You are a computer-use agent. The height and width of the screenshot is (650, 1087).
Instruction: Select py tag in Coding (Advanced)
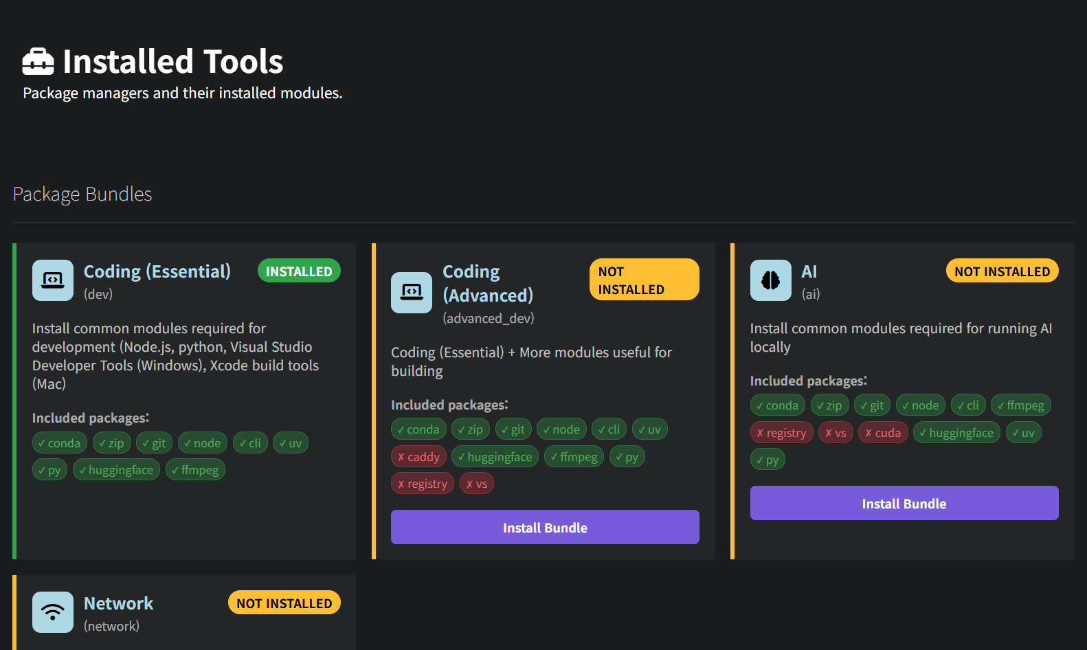[x=627, y=457]
